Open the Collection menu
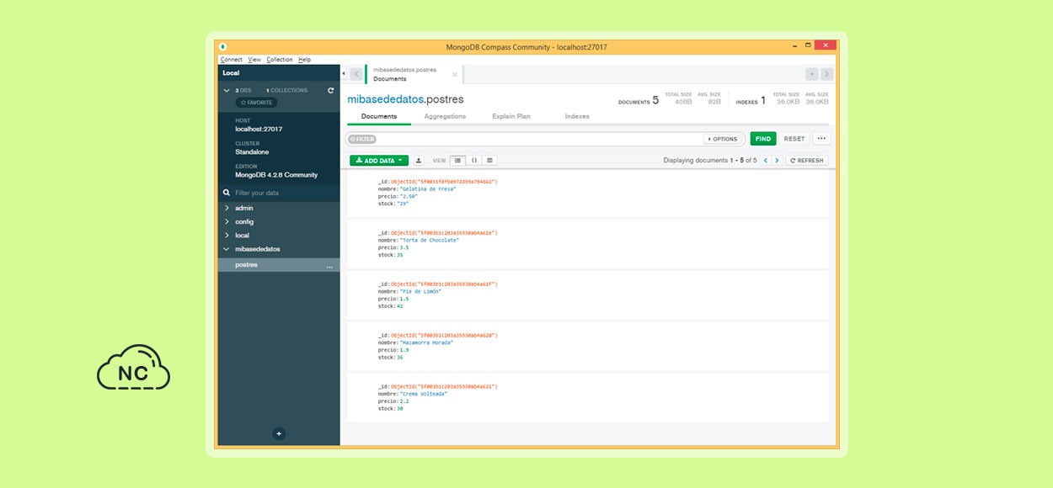The width and height of the screenshot is (1053, 488). click(280, 60)
